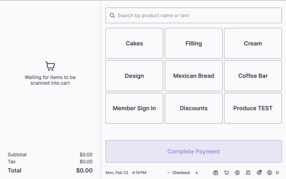Click the empty cart icon in left panel

pyautogui.click(x=50, y=66)
